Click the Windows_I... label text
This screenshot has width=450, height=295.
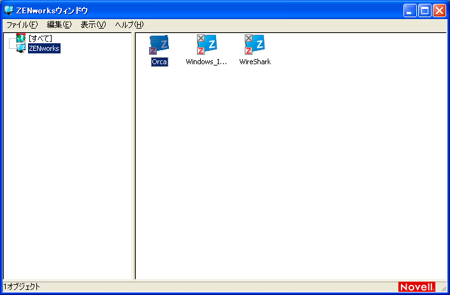[207, 62]
